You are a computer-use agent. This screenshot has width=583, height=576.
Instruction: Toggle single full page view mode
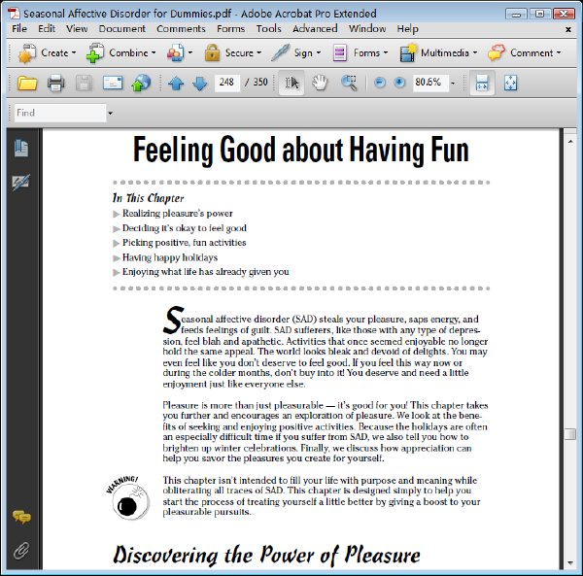(x=510, y=83)
